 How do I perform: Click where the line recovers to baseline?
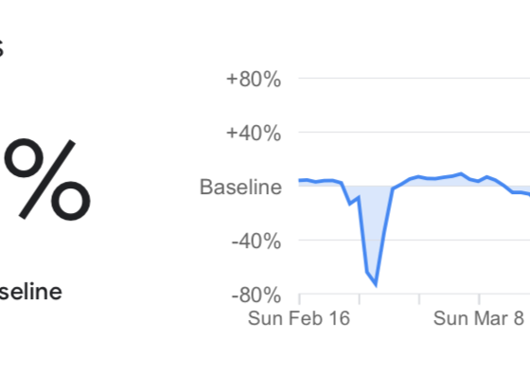point(393,188)
